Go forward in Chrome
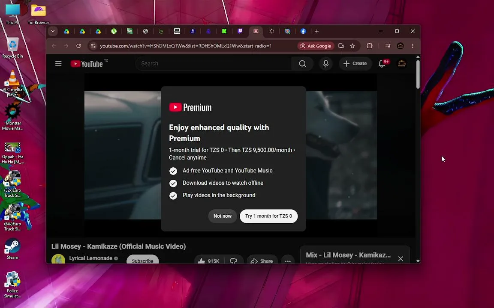The image size is (494, 308). 66,46
